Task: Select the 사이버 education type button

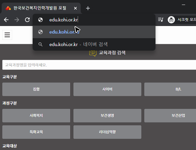Action: (107, 89)
